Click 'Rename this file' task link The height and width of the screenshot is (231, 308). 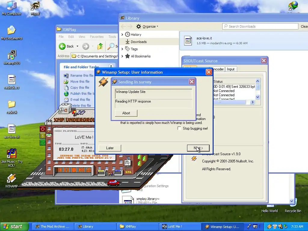point(82,75)
